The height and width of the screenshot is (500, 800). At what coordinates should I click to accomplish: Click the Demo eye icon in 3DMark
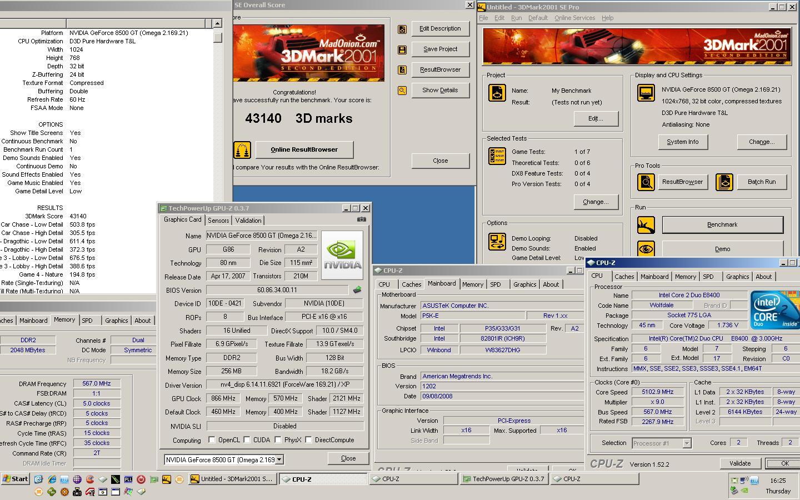click(646, 249)
